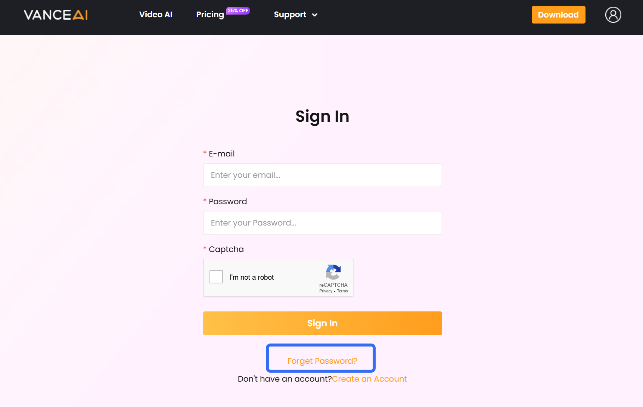Click the E-mail field label
The width and height of the screenshot is (643, 407).
click(221, 154)
